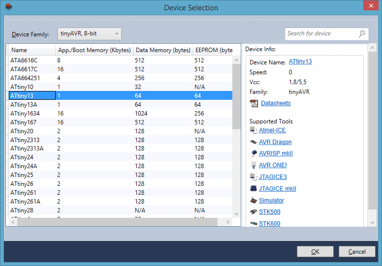Screen dimensions: 382x266
Task: Click the search magnifier icon
Action: tap(362, 34)
